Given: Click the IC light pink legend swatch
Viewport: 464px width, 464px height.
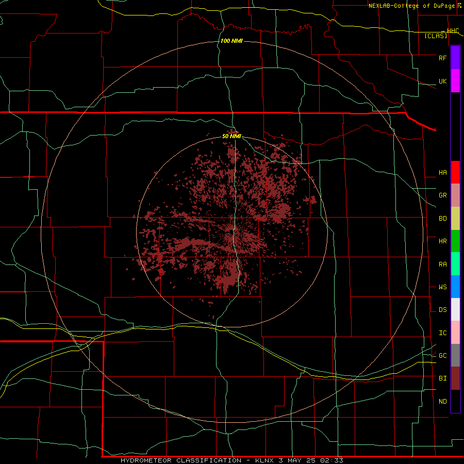Looking at the screenshot, I should coord(455,333).
